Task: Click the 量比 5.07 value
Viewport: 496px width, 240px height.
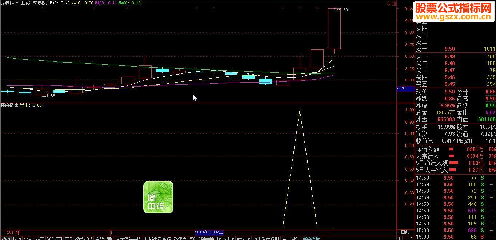Action: [490, 113]
